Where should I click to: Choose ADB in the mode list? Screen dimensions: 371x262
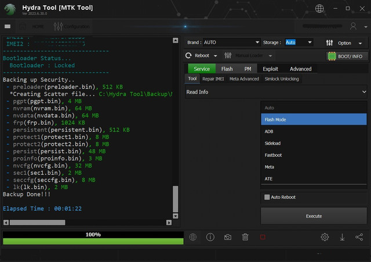coord(314,131)
